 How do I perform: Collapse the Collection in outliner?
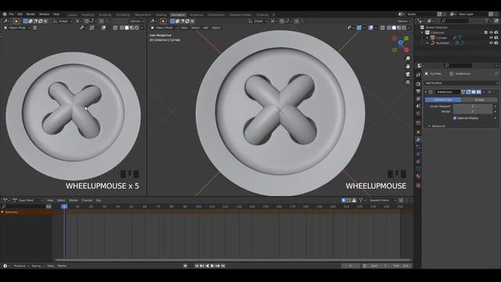point(423,33)
